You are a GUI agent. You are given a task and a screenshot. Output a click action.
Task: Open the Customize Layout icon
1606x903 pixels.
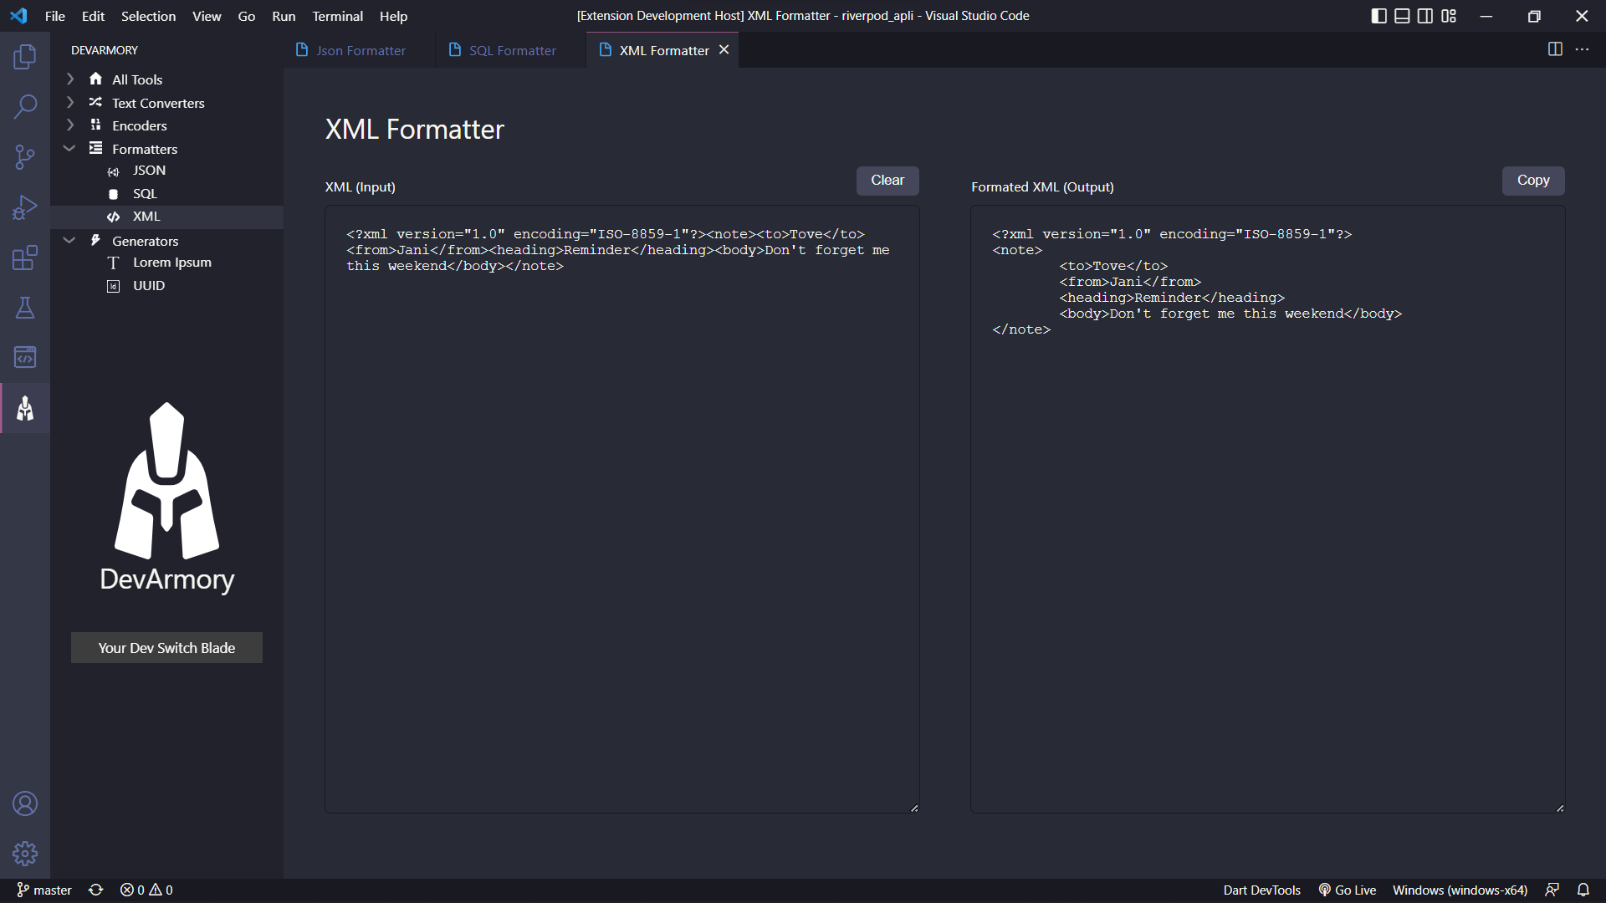[x=1449, y=16]
